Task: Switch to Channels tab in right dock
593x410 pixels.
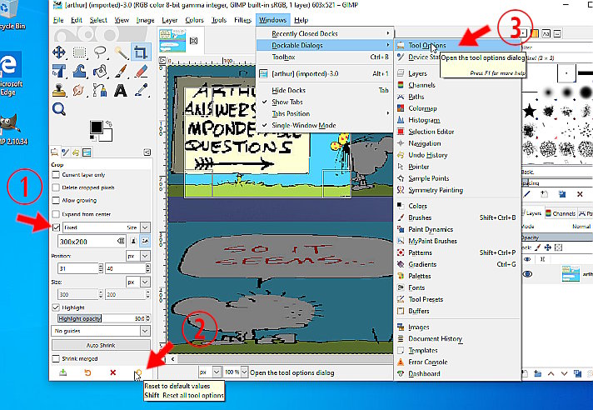Action: point(561,213)
